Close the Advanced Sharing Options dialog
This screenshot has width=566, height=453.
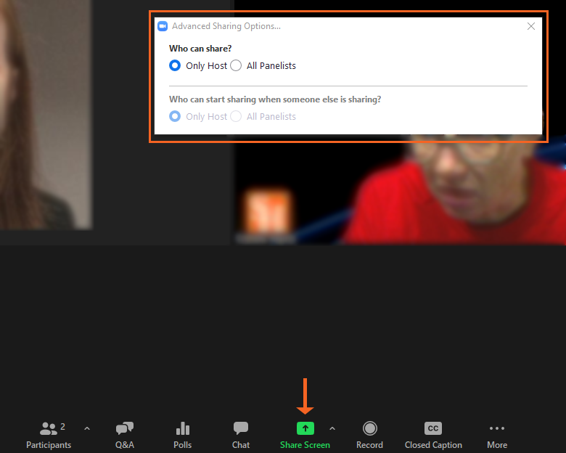coord(531,26)
